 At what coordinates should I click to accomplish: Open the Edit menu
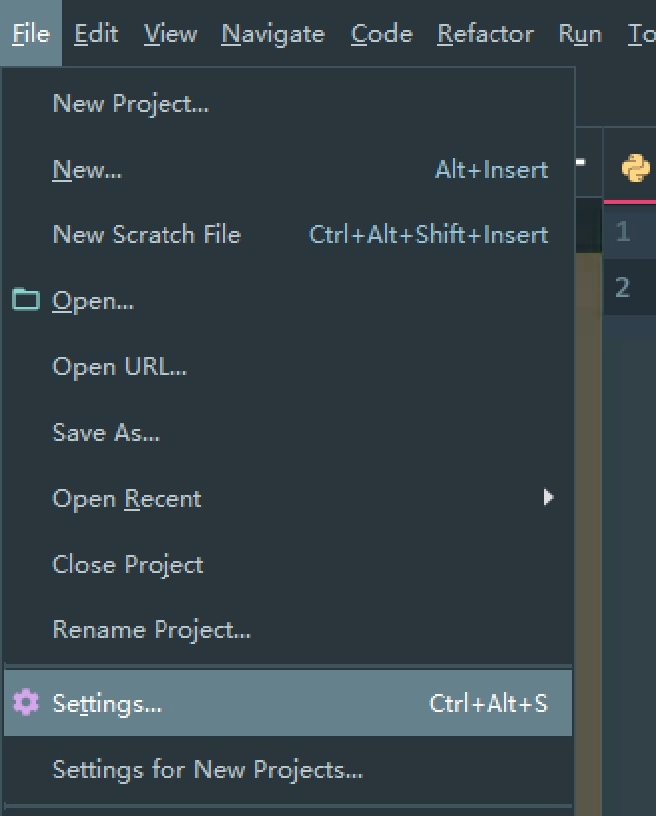coord(96,34)
